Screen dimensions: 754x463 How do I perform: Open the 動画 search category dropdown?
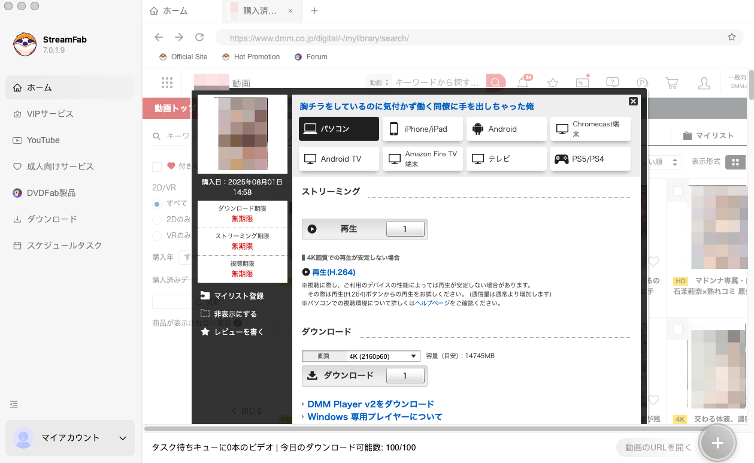pyautogui.click(x=379, y=83)
